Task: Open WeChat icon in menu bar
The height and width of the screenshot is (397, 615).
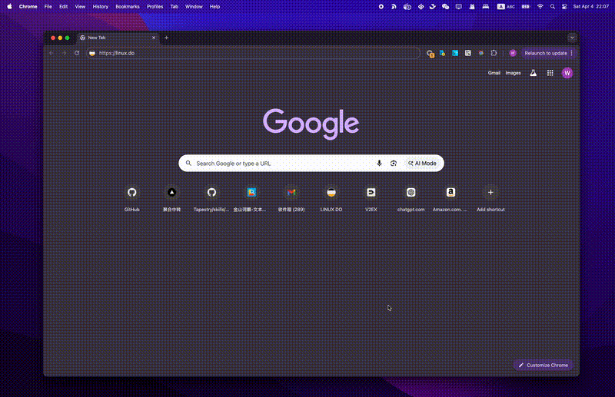Action: pyautogui.click(x=445, y=7)
